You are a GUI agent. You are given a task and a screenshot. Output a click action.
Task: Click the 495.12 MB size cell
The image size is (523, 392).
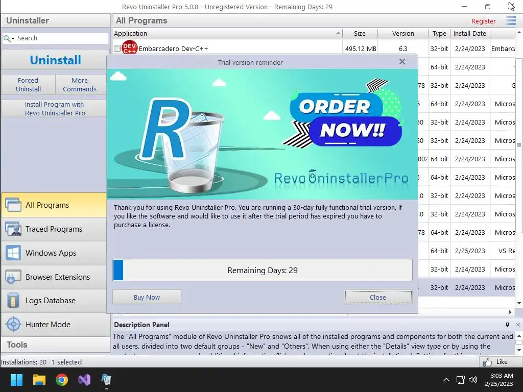point(361,48)
